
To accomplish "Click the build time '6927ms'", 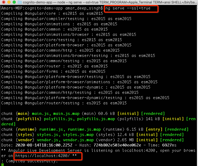I will (169, 145).
